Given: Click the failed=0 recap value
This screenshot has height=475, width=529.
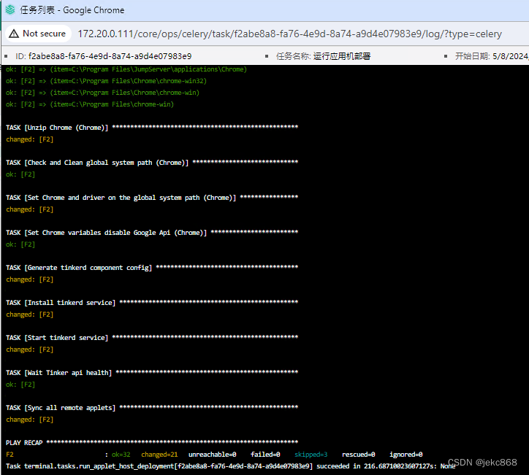Looking at the screenshot, I should pyautogui.click(x=265, y=455).
